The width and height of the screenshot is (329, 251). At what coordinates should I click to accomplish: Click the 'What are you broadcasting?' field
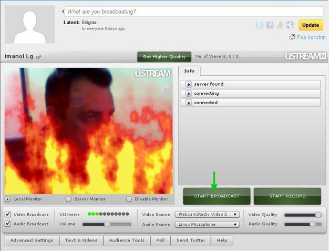[x=193, y=12]
